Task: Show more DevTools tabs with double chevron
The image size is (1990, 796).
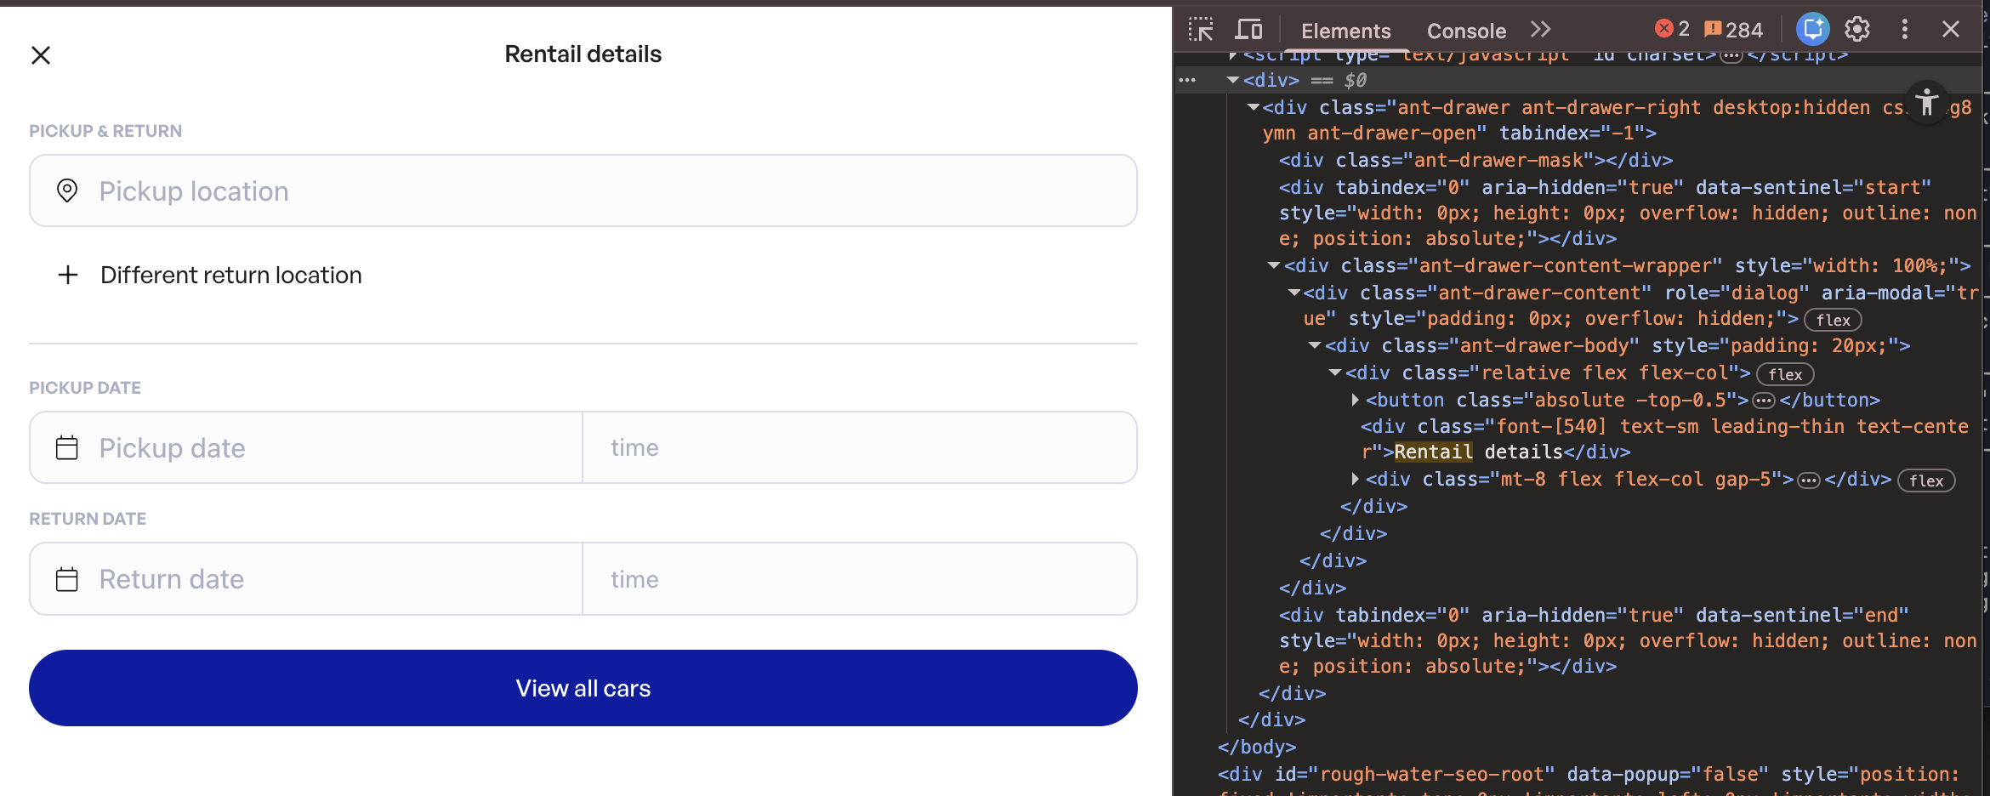Action: (1541, 30)
